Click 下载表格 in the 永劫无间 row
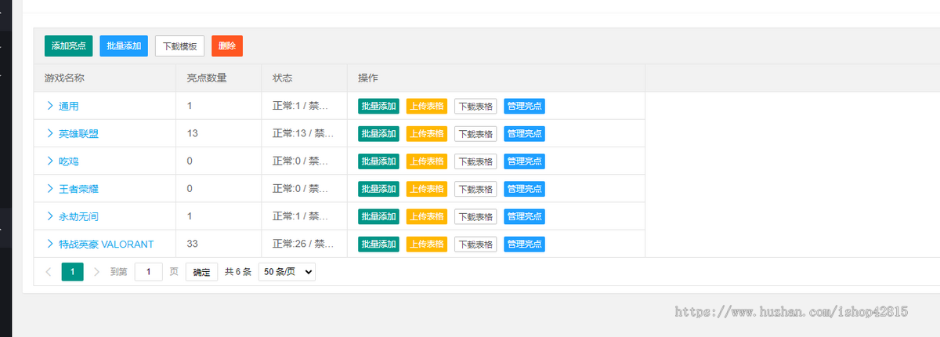This screenshot has width=940, height=337. [x=475, y=216]
